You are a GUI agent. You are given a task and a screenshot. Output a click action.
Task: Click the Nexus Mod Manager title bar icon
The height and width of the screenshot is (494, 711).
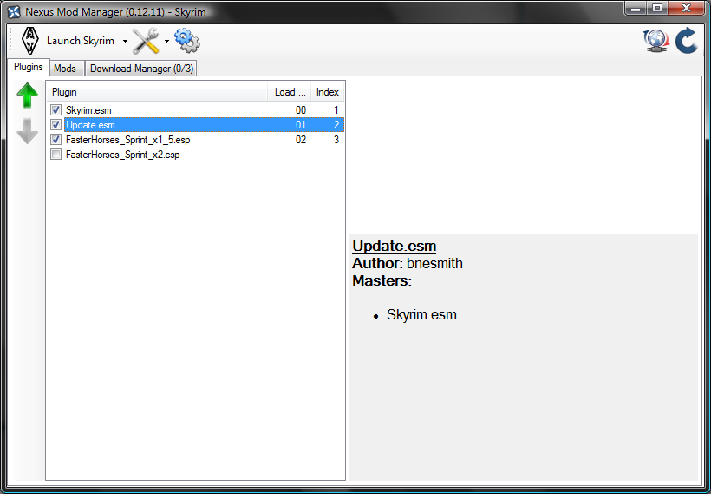[14, 12]
